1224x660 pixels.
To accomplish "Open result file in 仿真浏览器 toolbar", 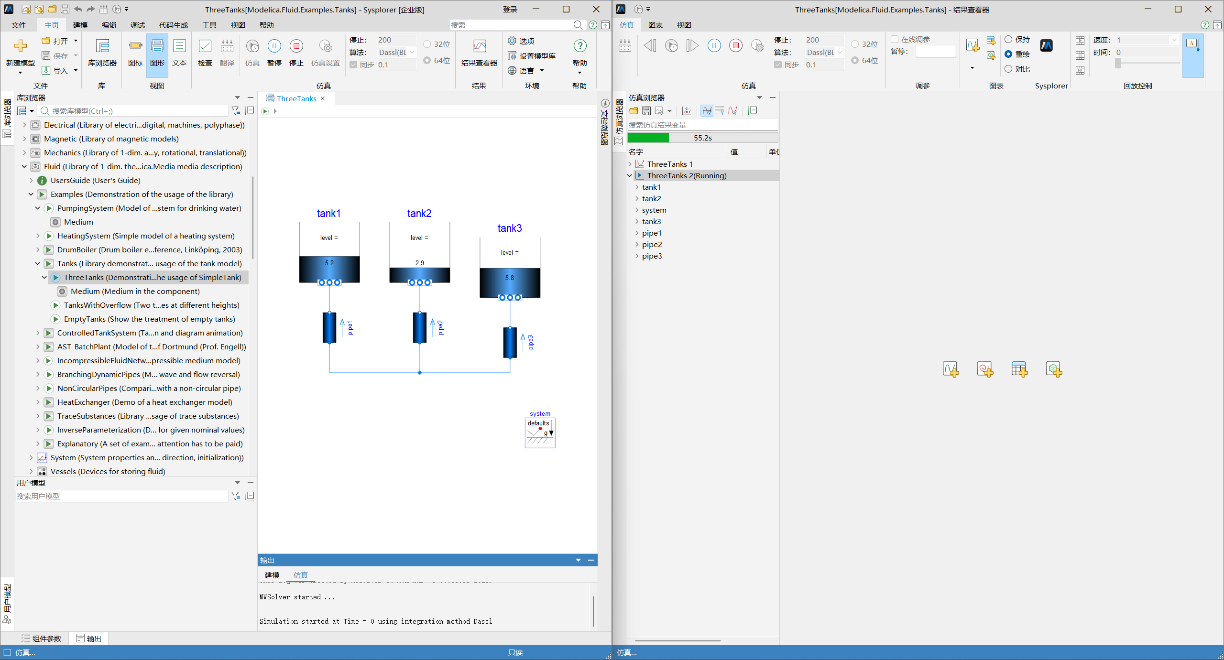I will click(x=634, y=111).
